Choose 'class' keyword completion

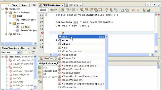(x=81, y=44)
